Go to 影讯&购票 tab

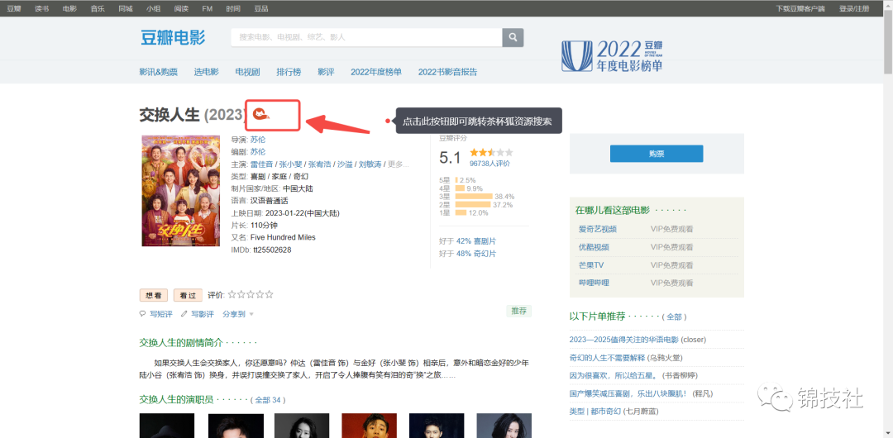coord(158,72)
